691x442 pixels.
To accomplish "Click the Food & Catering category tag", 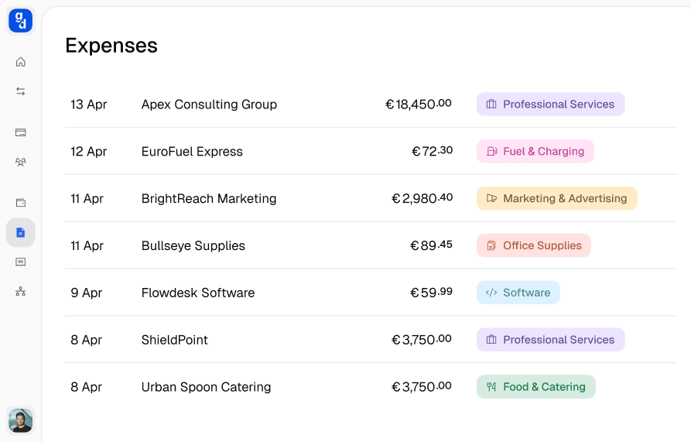I will (535, 387).
